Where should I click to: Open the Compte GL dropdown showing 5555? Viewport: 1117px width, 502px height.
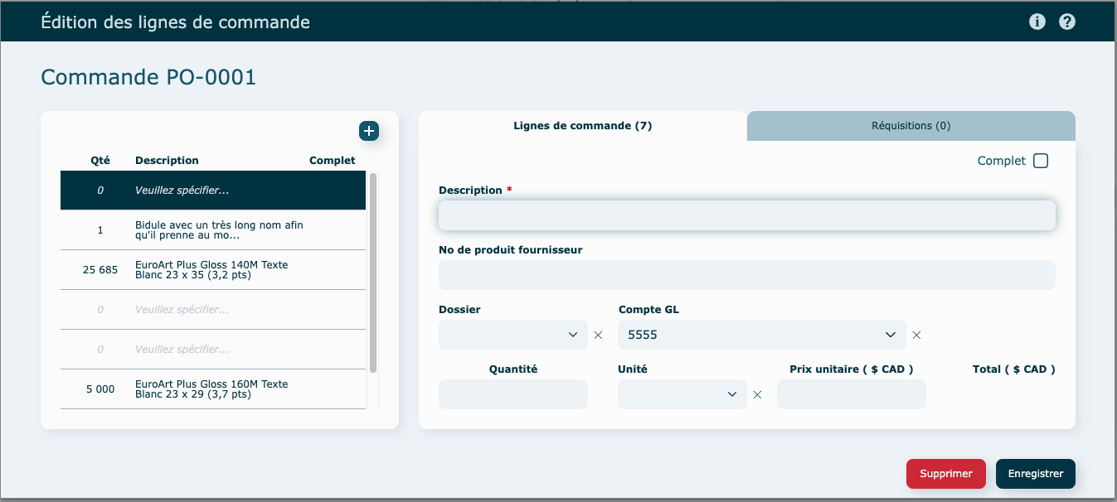(761, 335)
